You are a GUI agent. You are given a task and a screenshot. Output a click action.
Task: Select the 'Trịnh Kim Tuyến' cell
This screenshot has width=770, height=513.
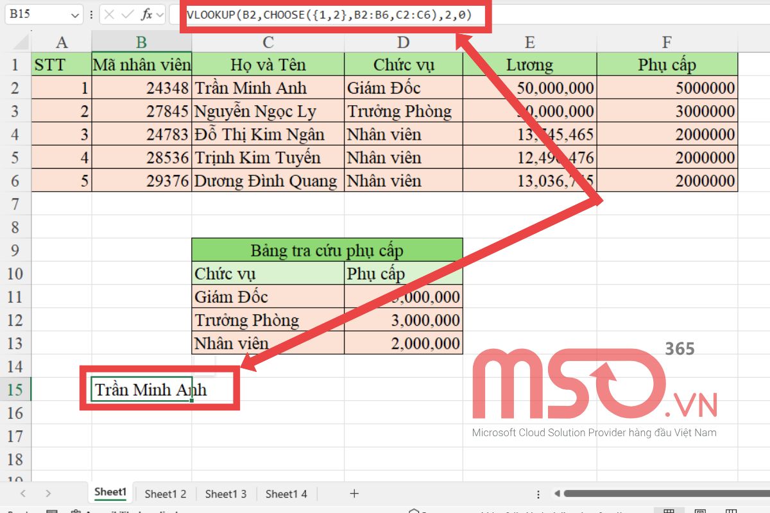pos(268,157)
